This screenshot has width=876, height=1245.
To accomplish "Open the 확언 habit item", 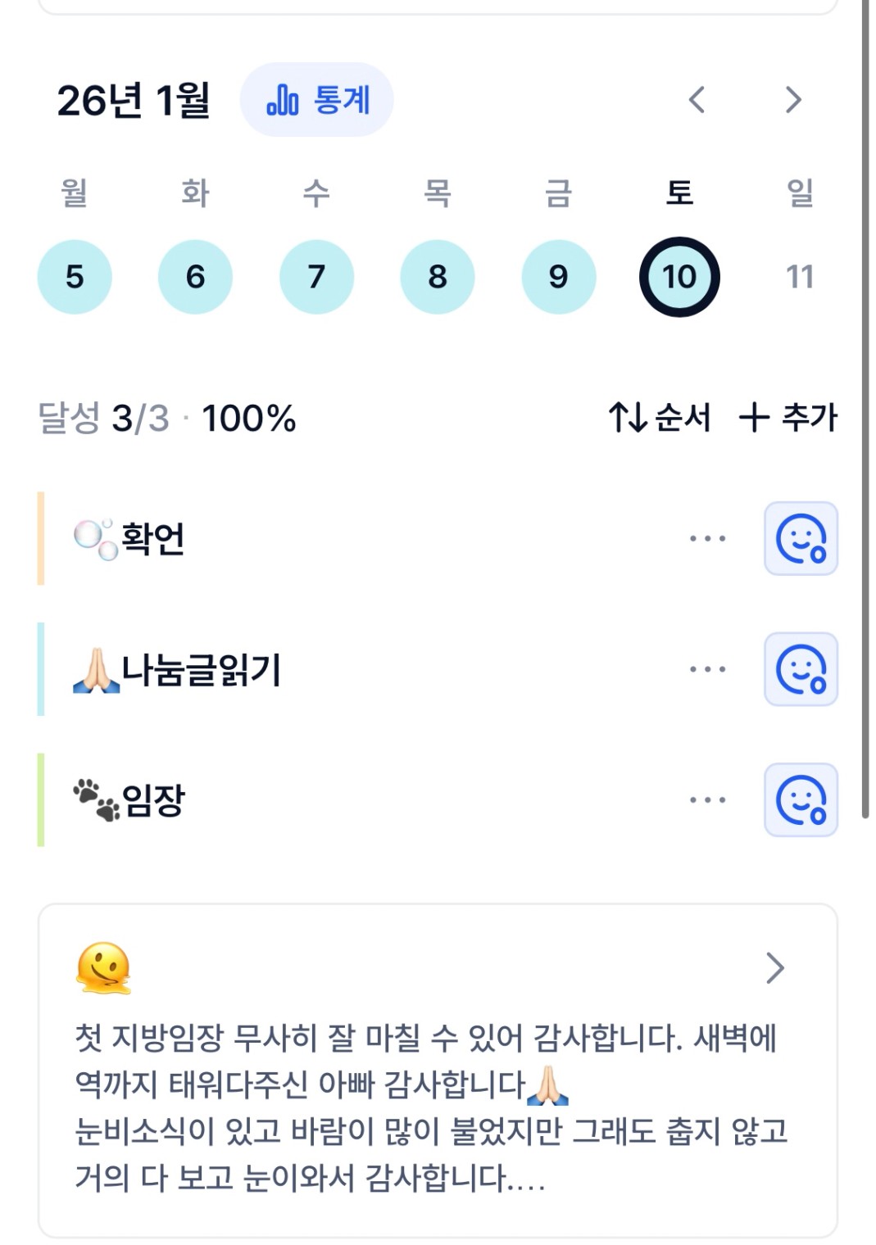I will 153,539.
